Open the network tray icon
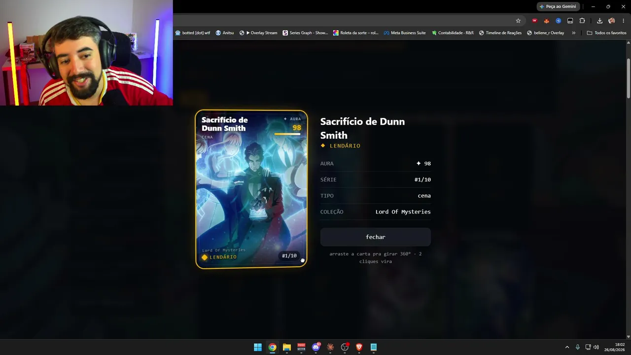The width and height of the screenshot is (631, 355). coord(588,347)
